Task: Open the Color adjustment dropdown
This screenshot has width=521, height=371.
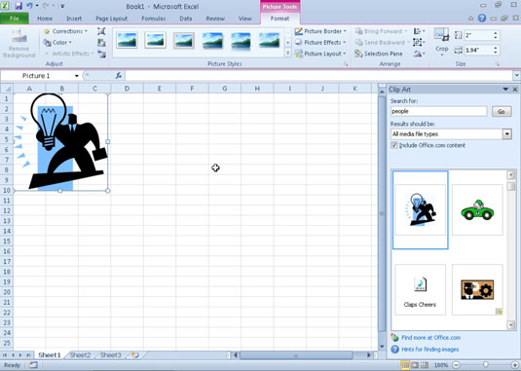Action: (57, 43)
